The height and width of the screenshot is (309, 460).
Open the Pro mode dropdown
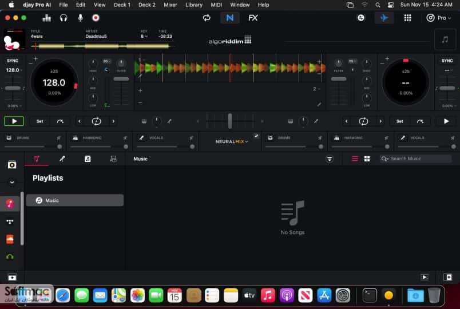pos(439,18)
